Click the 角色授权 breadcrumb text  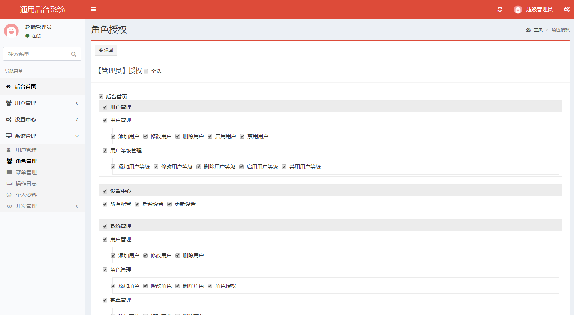click(561, 30)
